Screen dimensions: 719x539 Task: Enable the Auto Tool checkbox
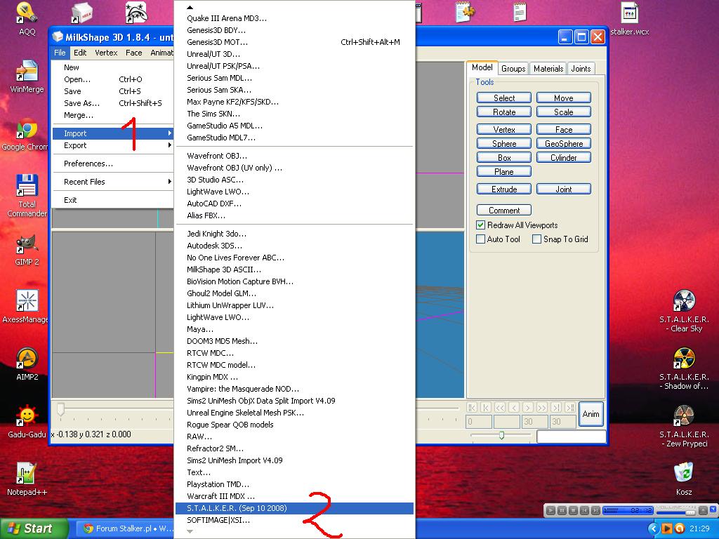pos(480,239)
